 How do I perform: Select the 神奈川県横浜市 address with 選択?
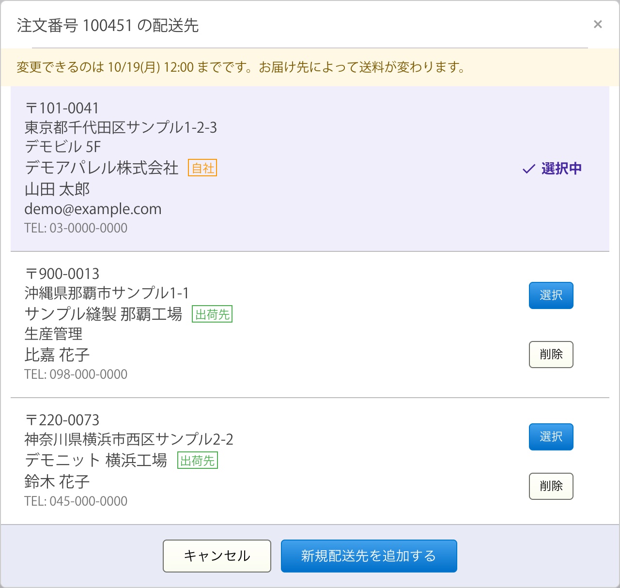click(551, 437)
